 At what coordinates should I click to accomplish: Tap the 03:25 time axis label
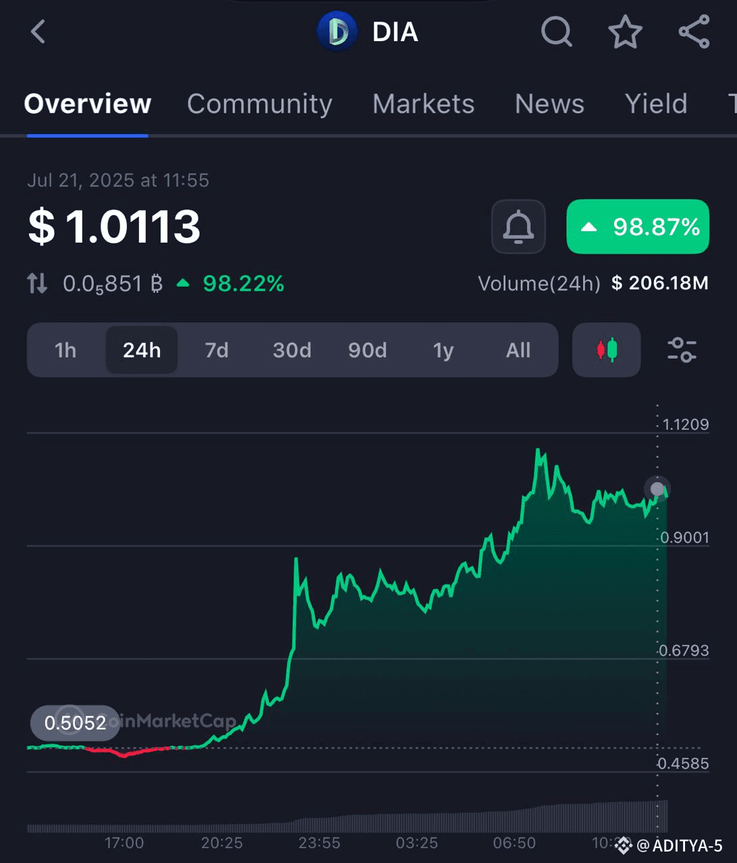417,843
